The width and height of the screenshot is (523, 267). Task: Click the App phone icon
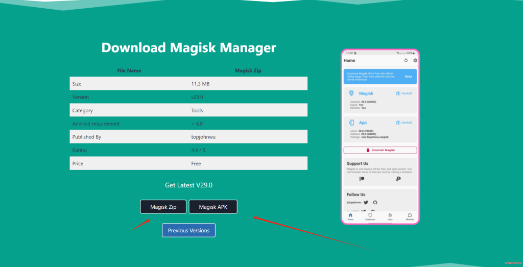pos(351,123)
